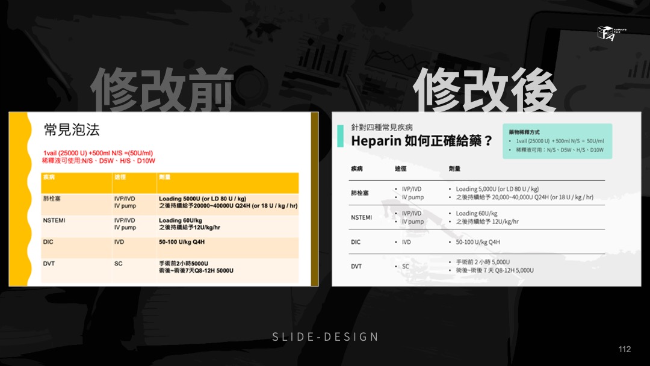Click the red 1vail dilution text line

[98, 153]
